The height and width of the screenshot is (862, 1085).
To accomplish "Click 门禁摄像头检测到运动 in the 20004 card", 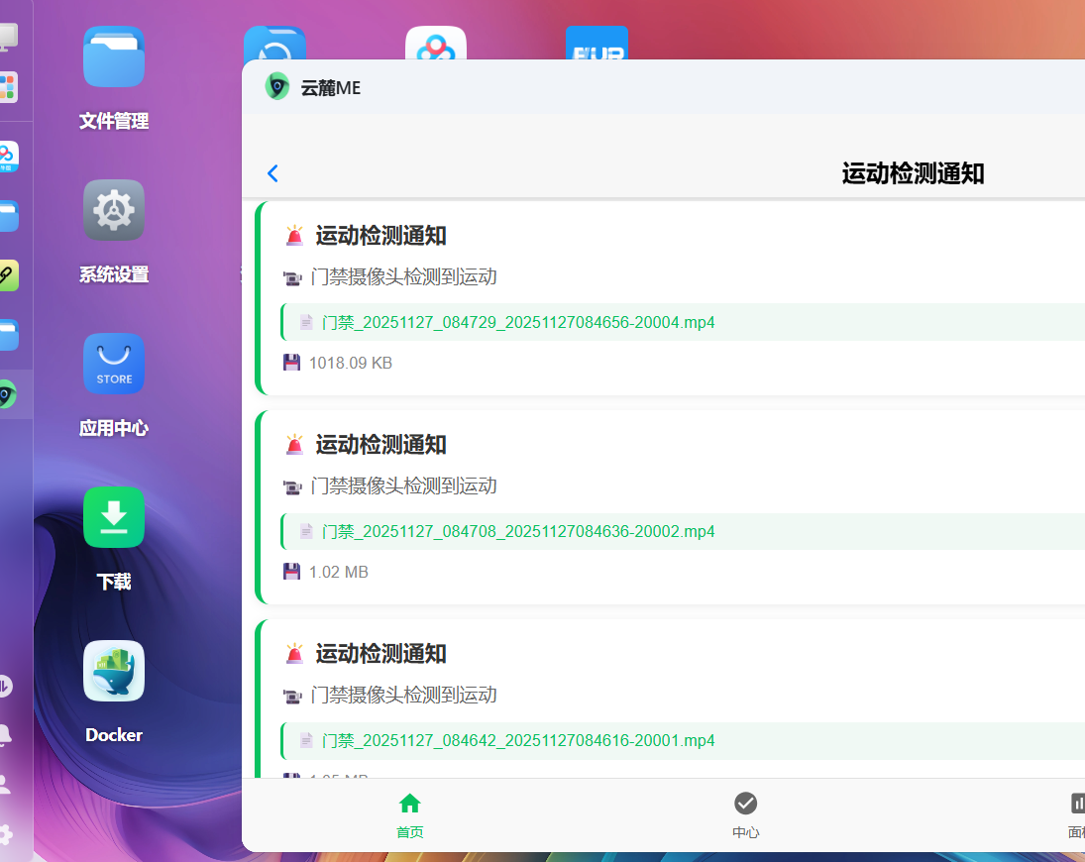I will [403, 276].
